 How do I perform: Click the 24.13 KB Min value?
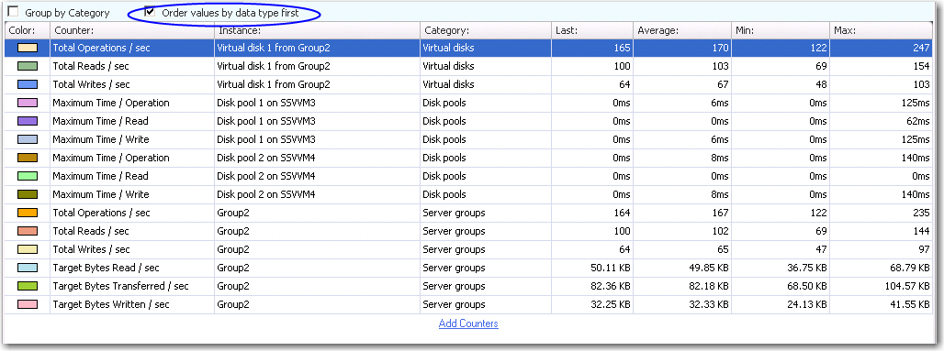[x=806, y=305]
